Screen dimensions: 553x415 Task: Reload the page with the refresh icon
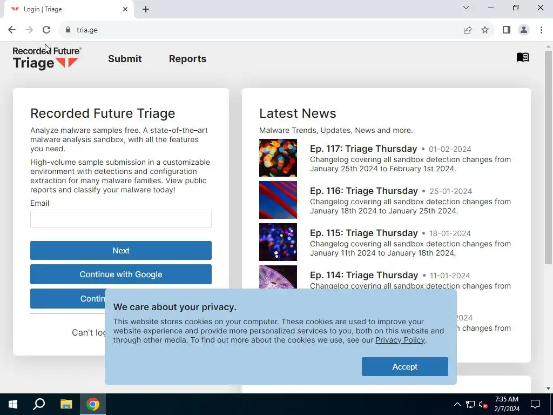[46, 30]
